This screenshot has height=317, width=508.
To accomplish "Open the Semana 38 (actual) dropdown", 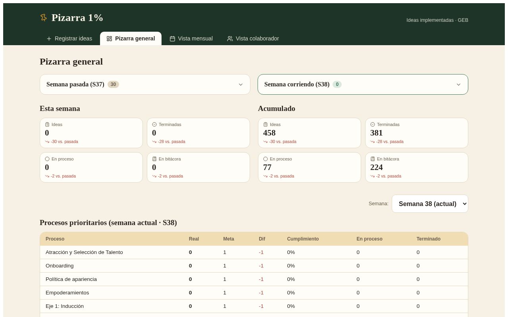I will [430, 204].
